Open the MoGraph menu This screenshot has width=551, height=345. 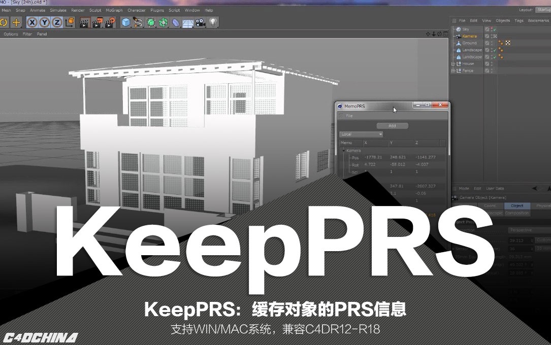115,10
